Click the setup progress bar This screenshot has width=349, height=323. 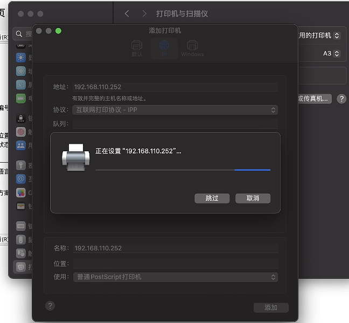pyautogui.click(x=183, y=170)
